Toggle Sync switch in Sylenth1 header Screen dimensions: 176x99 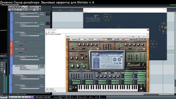click(x=126, y=39)
